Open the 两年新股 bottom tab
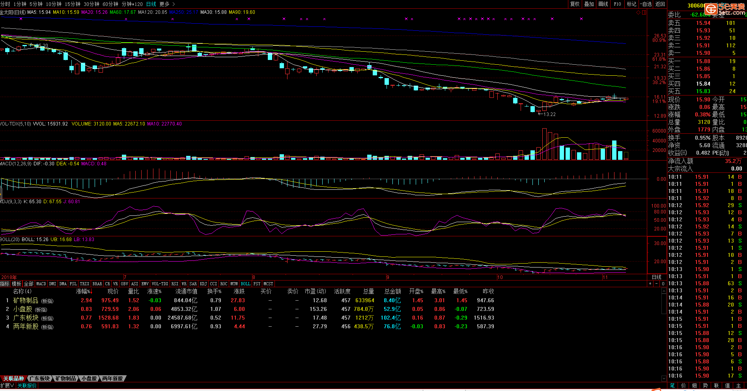 (x=112, y=378)
